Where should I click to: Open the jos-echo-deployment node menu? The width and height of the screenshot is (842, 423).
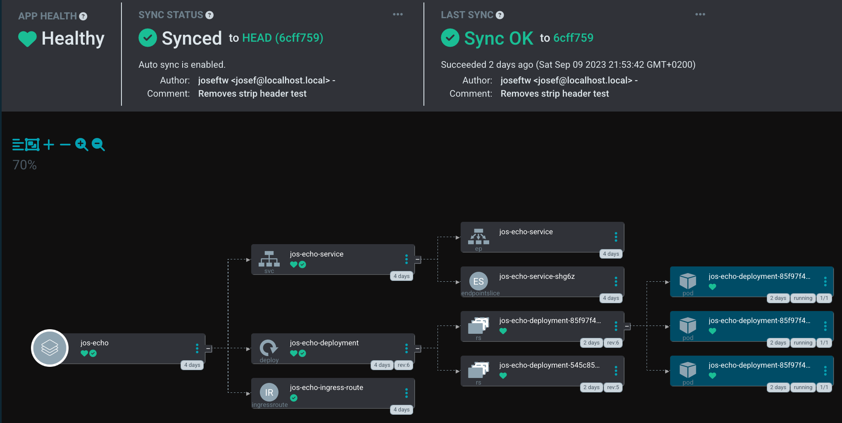pyautogui.click(x=407, y=348)
